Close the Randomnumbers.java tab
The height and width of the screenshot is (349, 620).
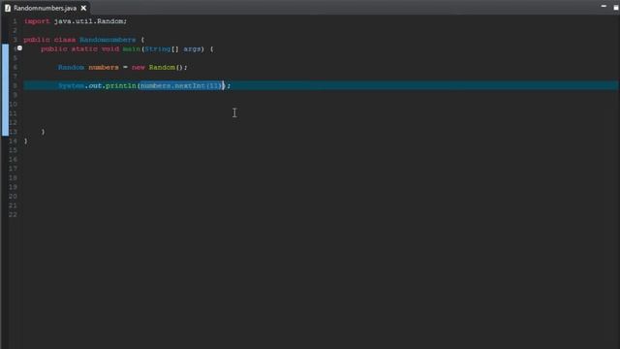tap(83, 8)
